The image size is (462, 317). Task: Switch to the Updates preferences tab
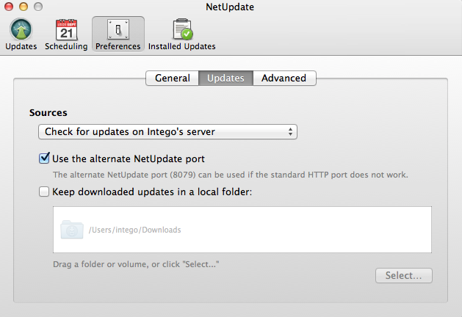click(225, 78)
